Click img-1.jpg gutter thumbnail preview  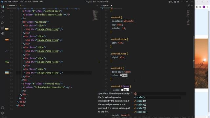tap(7, 29)
